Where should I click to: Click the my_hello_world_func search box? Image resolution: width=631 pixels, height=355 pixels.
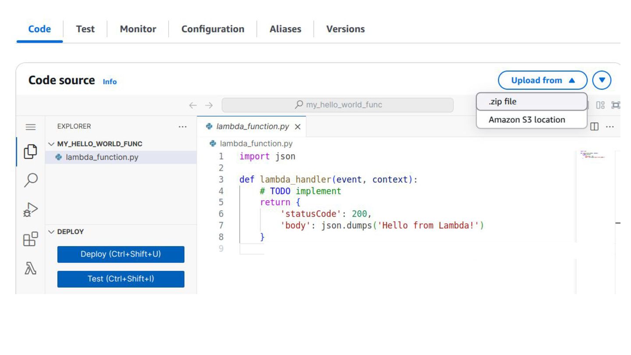click(x=337, y=105)
